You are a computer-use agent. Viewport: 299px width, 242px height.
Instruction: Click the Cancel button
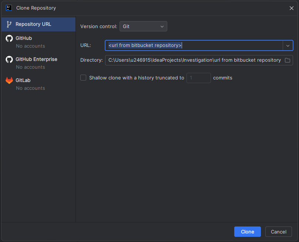278,232
